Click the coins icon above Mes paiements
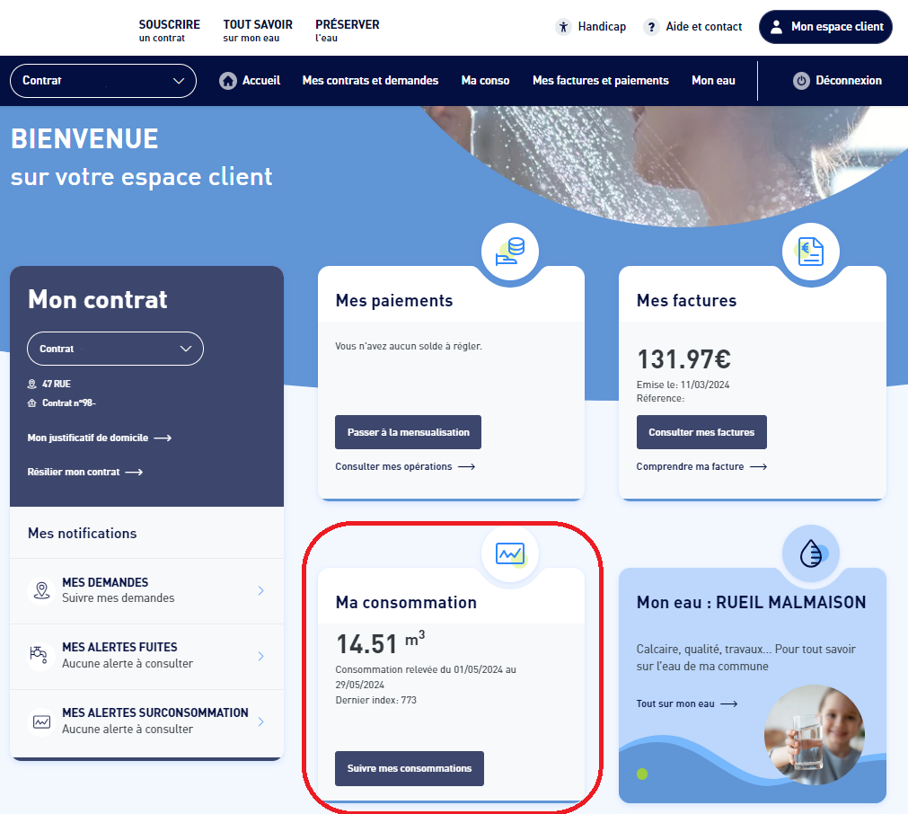Image resolution: width=908 pixels, height=814 pixels. 509,252
